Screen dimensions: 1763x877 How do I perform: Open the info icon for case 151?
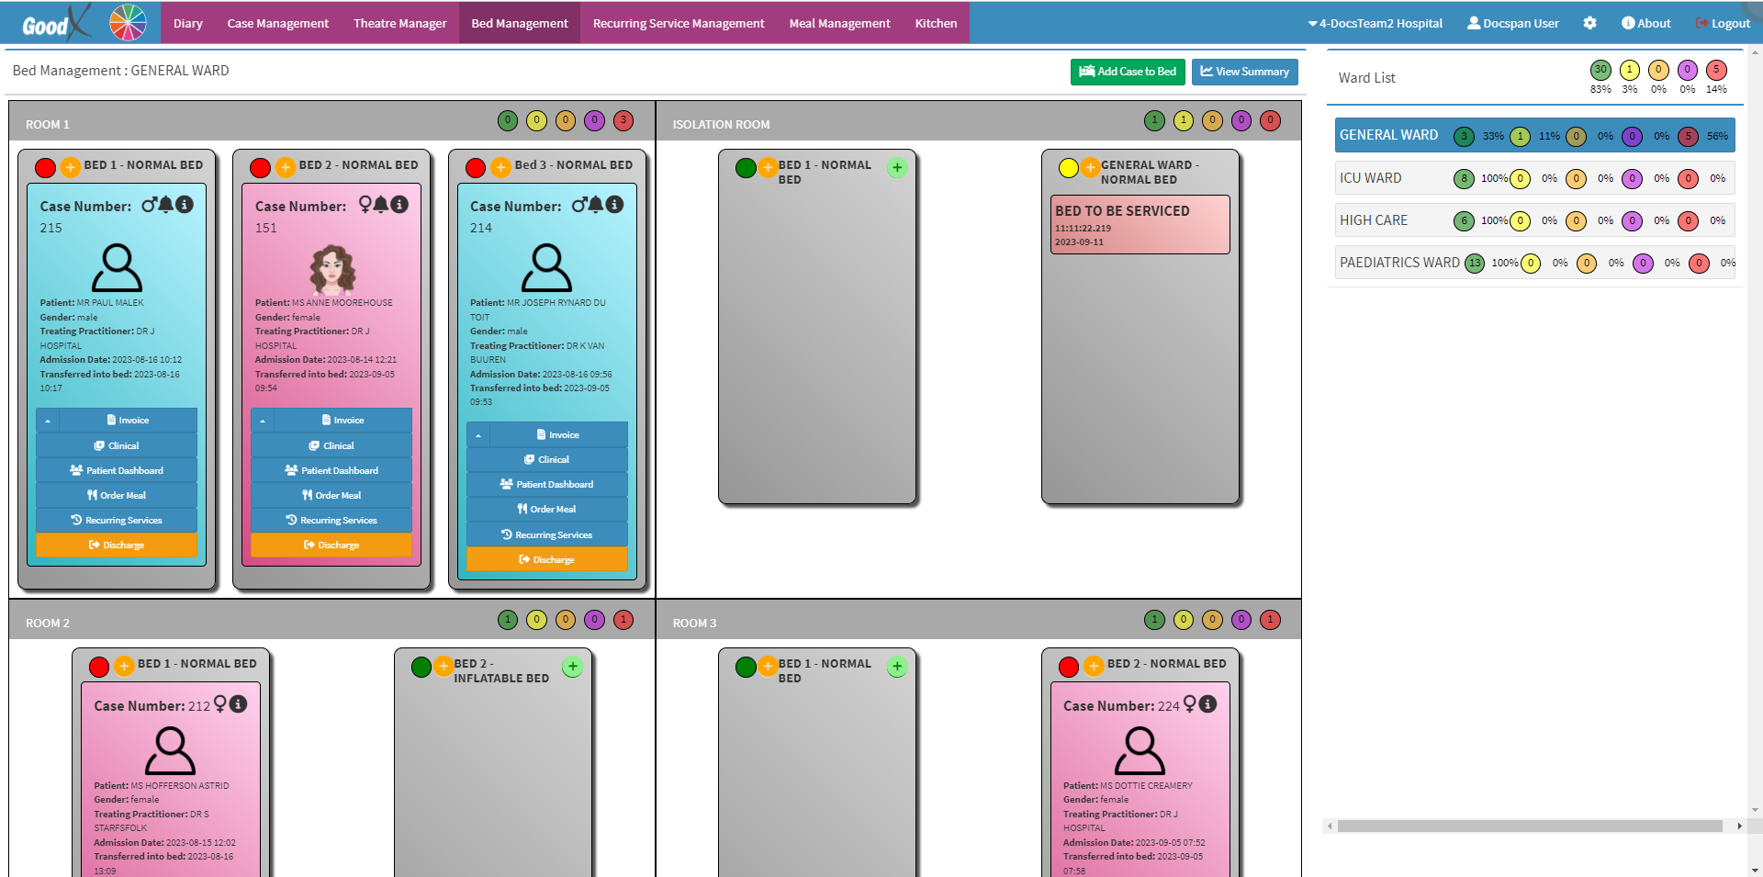pos(399,205)
